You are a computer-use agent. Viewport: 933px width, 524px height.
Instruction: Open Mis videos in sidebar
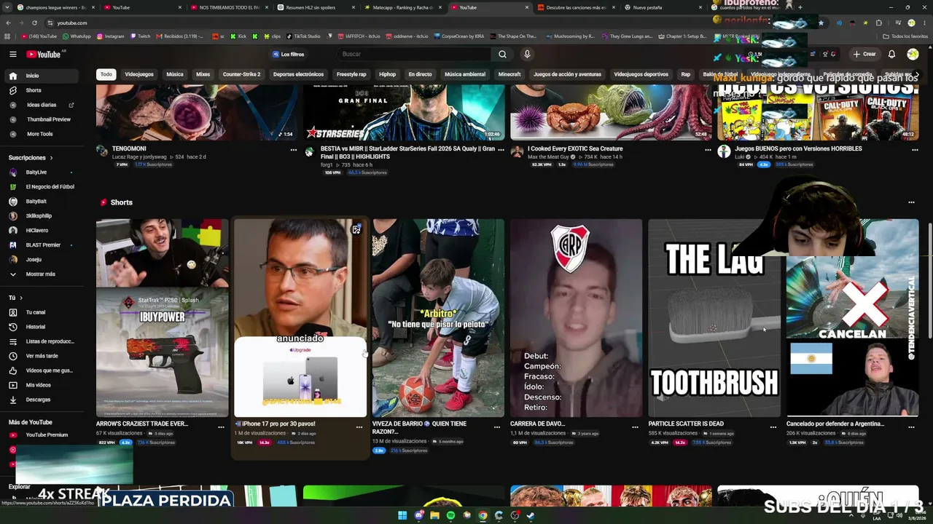click(x=38, y=385)
